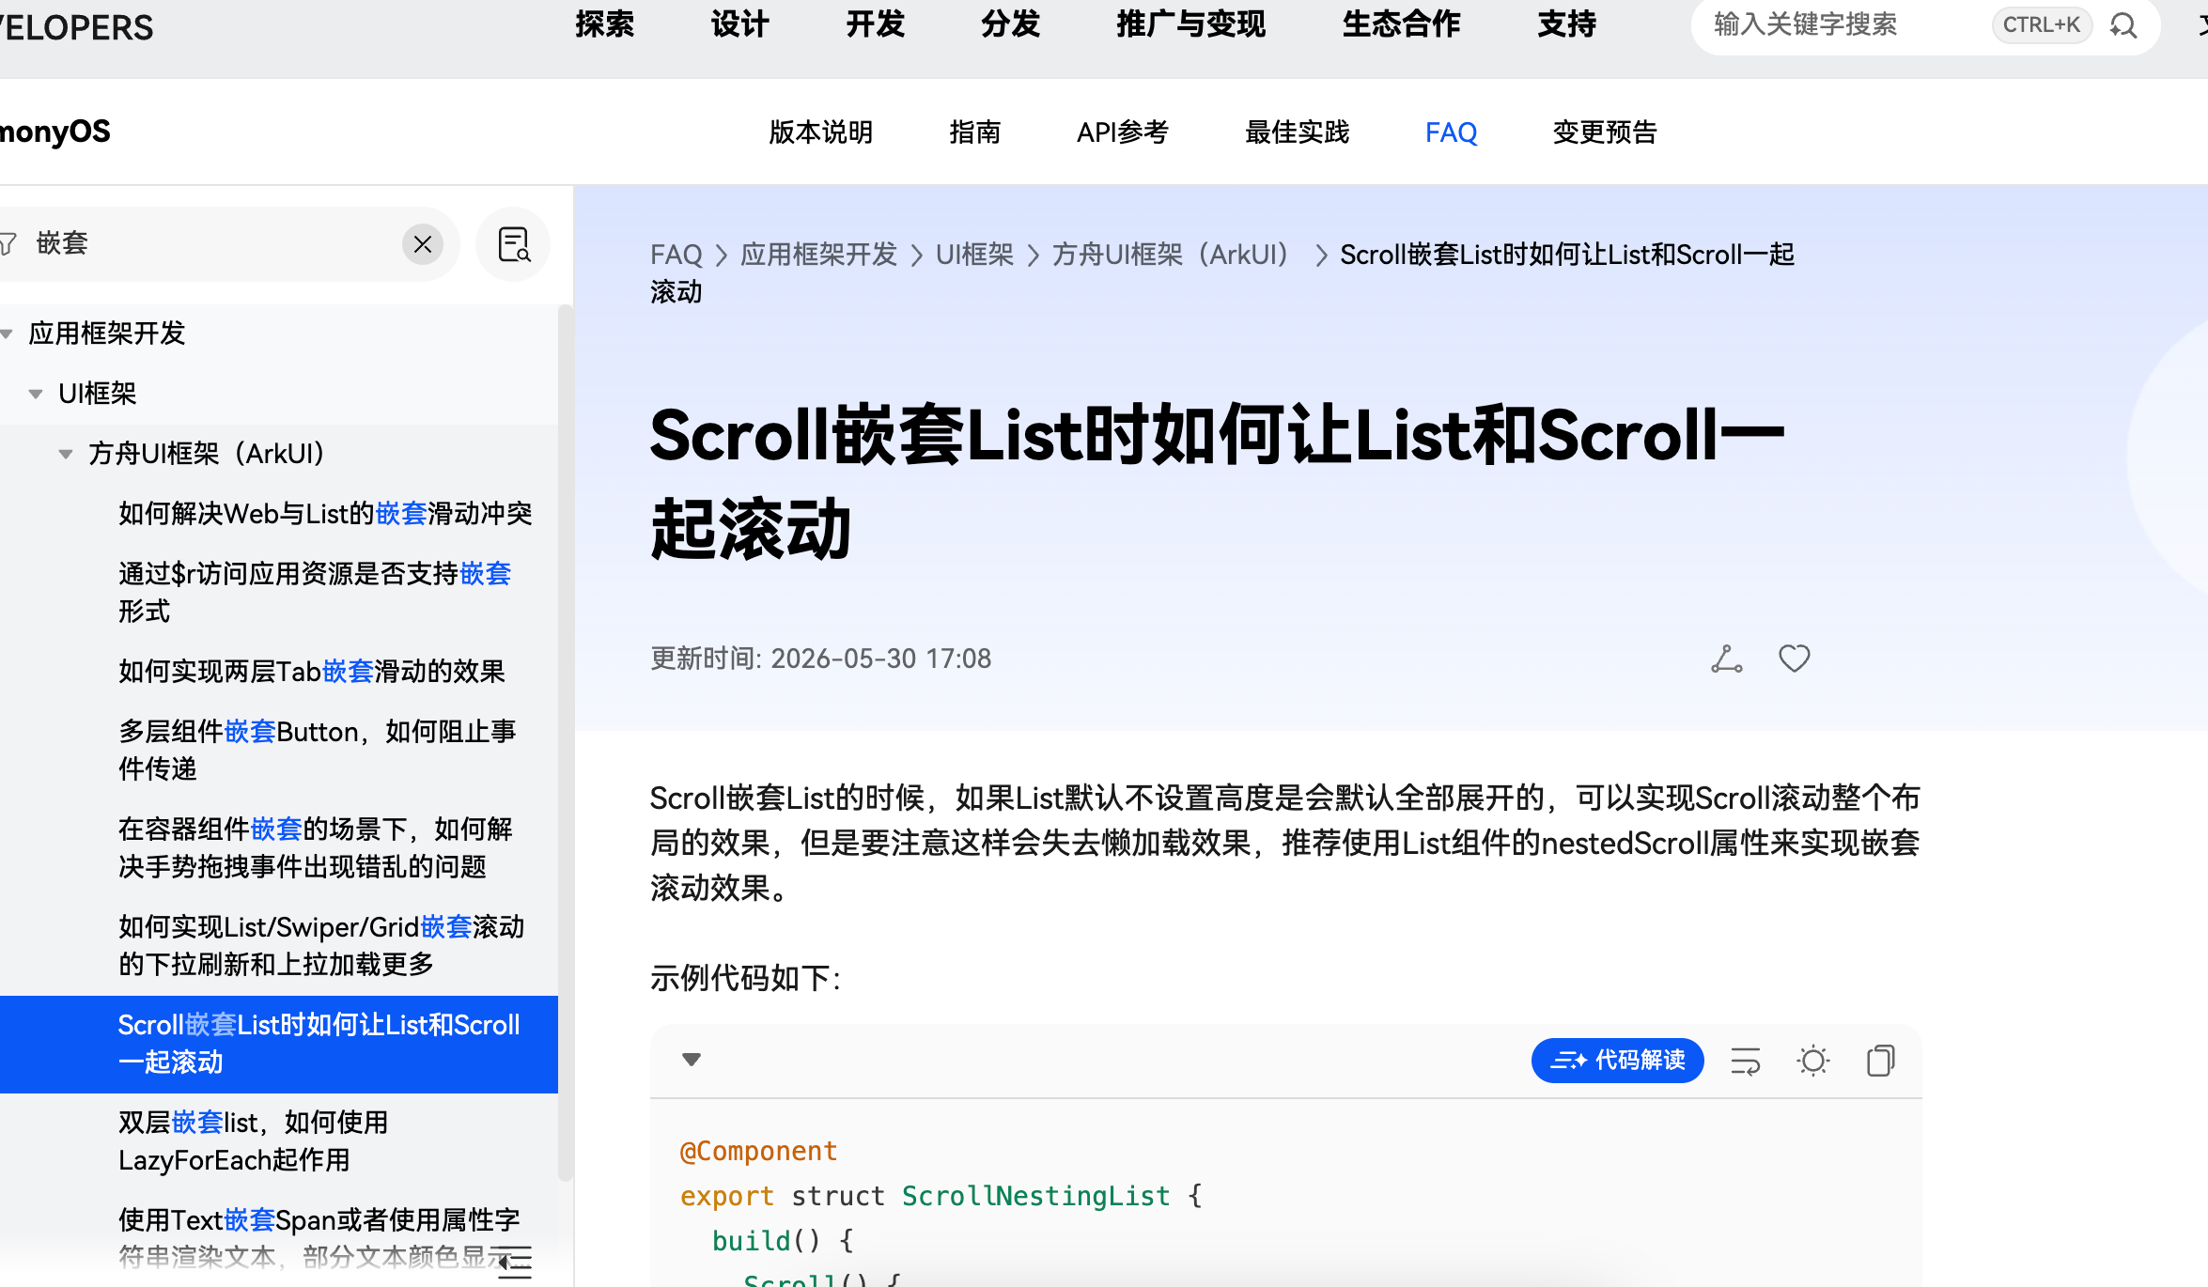The width and height of the screenshot is (2208, 1287).
Task: Click the search magnifier icon
Action: 2123,25
